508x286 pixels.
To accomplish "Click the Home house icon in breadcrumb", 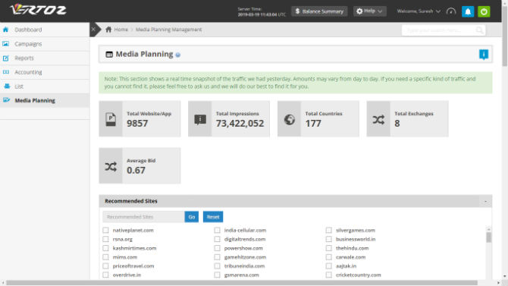I will coord(108,30).
